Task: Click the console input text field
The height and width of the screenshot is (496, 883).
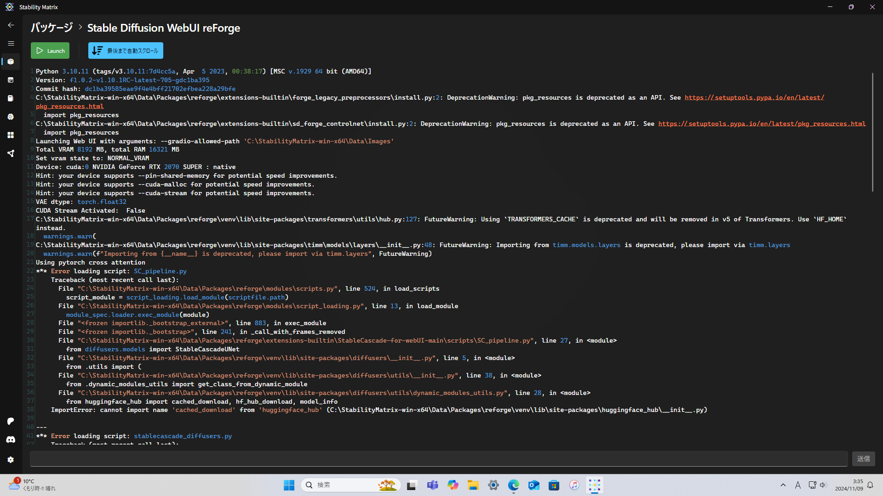Action: 438,458
